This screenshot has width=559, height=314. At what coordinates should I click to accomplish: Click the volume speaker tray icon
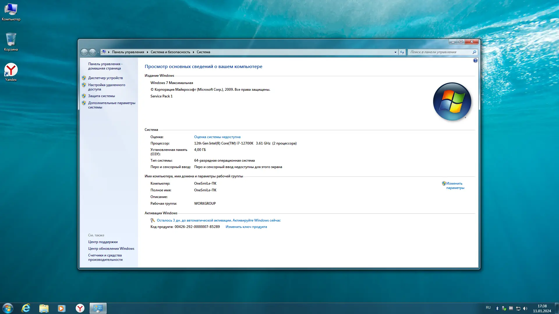pyautogui.click(x=525, y=308)
